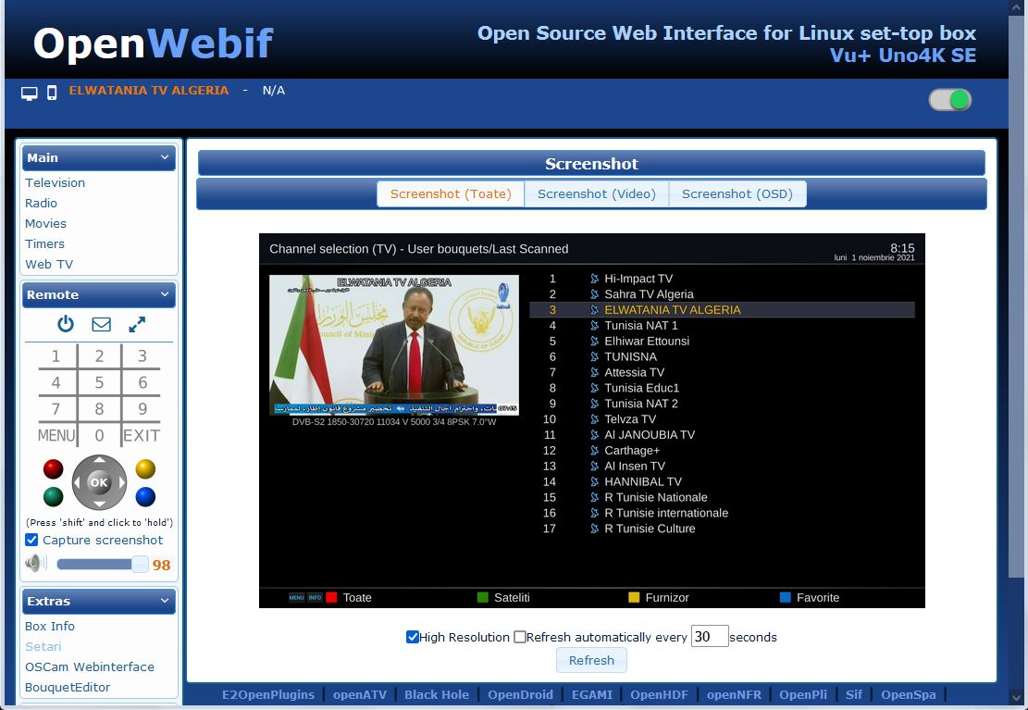Screen dimensions: 1028x710
Task: Open OSCam Webinterface link
Action: point(90,666)
